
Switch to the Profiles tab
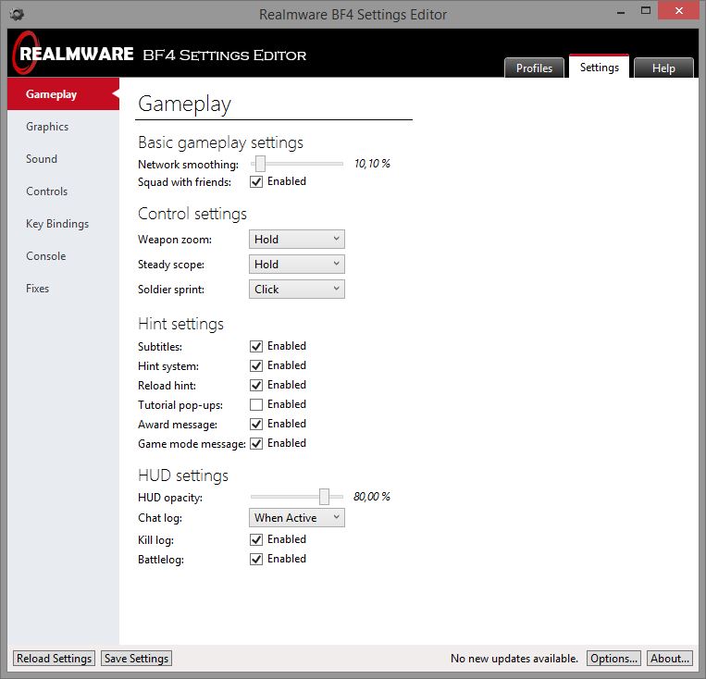(x=534, y=68)
